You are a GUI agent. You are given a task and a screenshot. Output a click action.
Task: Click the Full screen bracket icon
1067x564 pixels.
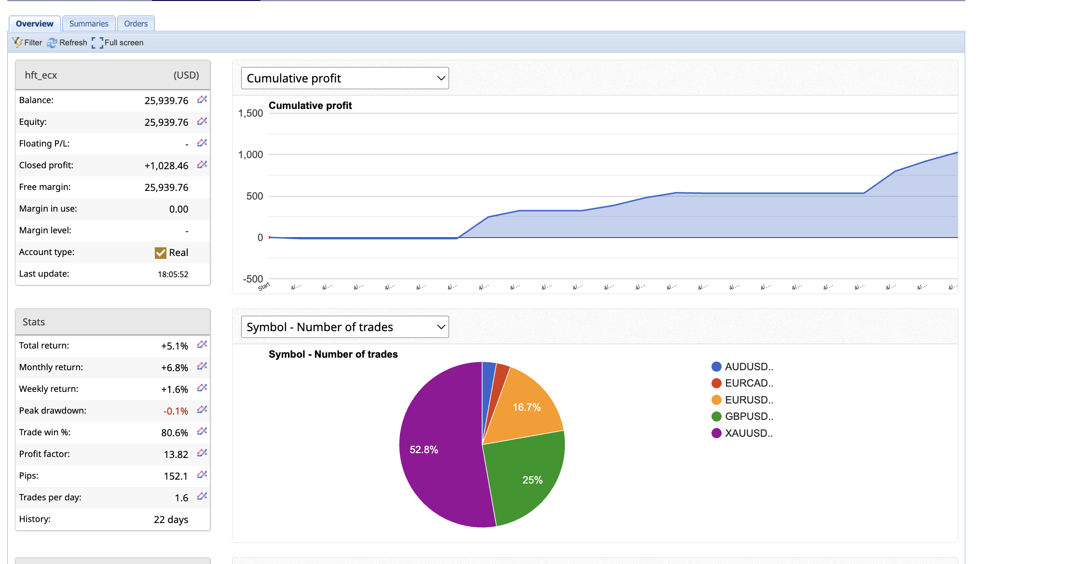(97, 43)
